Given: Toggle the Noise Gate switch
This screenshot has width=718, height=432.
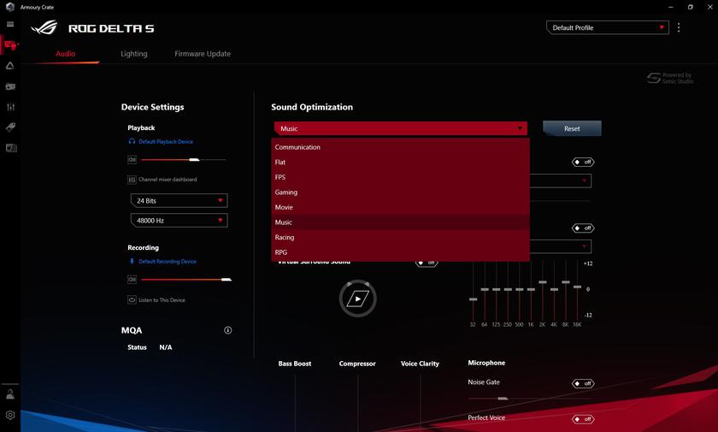Looking at the screenshot, I should pyautogui.click(x=583, y=383).
